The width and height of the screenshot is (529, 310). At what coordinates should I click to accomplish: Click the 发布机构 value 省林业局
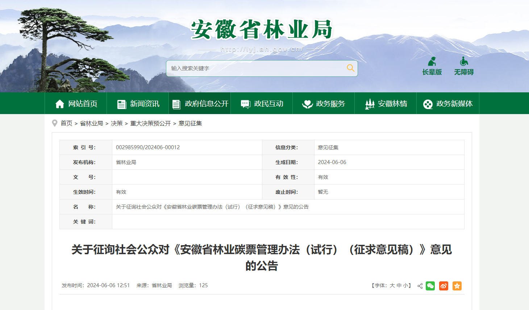click(126, 162)
